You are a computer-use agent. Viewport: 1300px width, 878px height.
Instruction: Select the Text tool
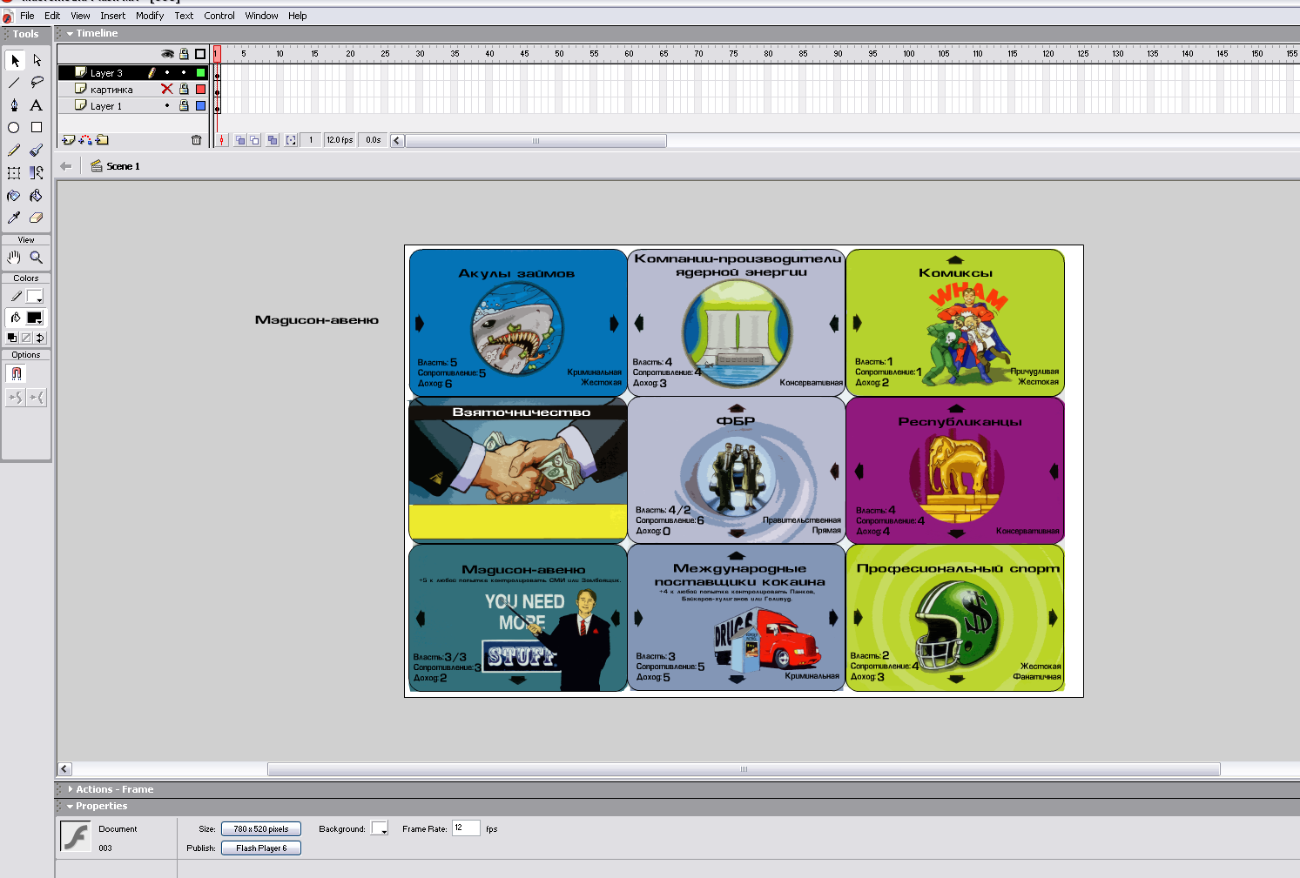[37, 105]
